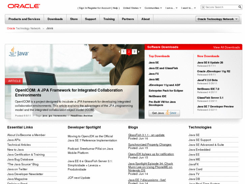The image size is (245, 184).
Task: Open the Store menu item
Action: 74,19
